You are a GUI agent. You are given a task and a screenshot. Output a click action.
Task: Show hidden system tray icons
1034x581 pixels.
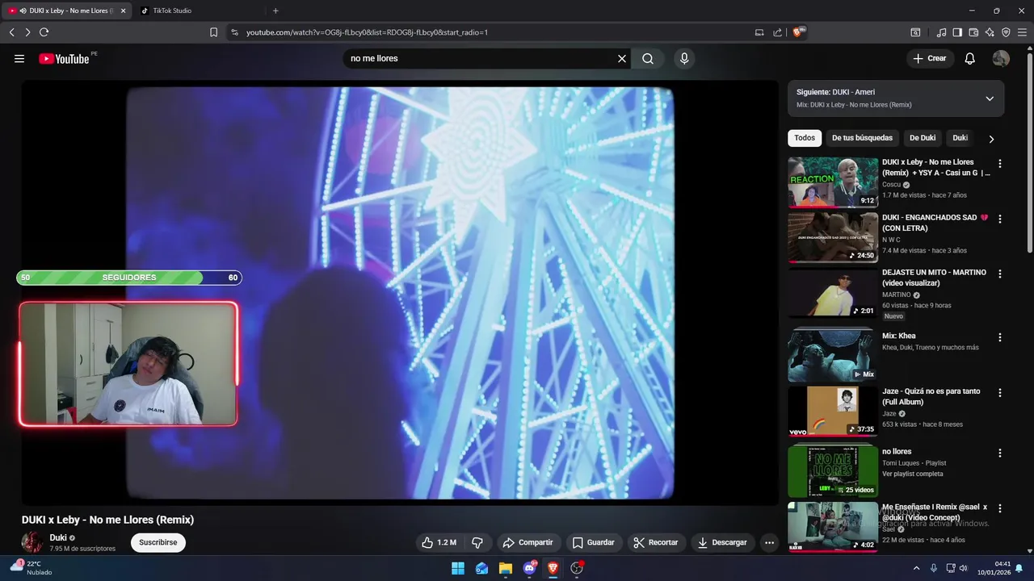tap(916, 568)
